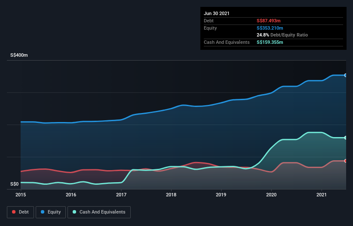Image resolution: width=353 pixels, height=226 pixels.
Task: Click the 24.8% Debt/Equity Ratio text
Action: [282, 35]
